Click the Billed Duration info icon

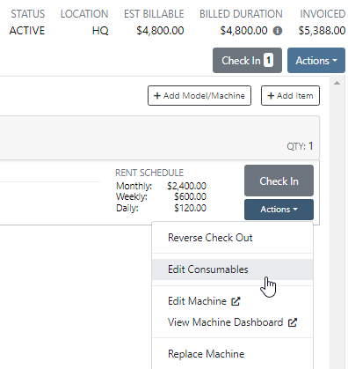click(x=278, y=31)
